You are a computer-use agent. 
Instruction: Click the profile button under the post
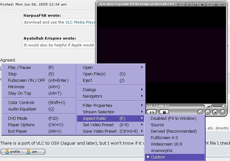pos(13,151)
